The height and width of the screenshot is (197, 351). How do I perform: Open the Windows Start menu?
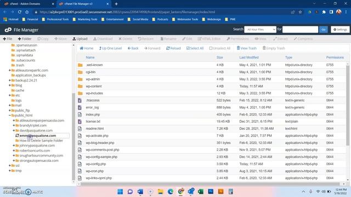pyautogui.click(x=120, y=192)
